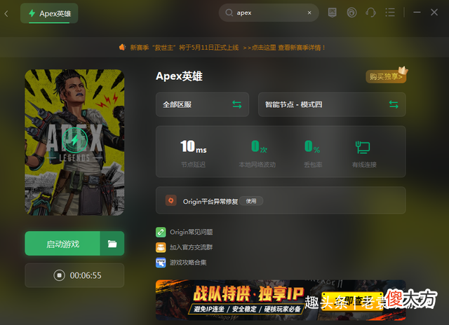The height and width of the screenshot is (325, 449).
Task: Click the apex search field
Action: coord(269,13)
